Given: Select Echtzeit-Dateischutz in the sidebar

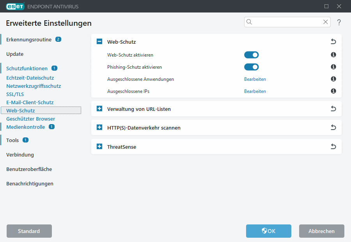Looking at the screenshot, I should point(30,78).
